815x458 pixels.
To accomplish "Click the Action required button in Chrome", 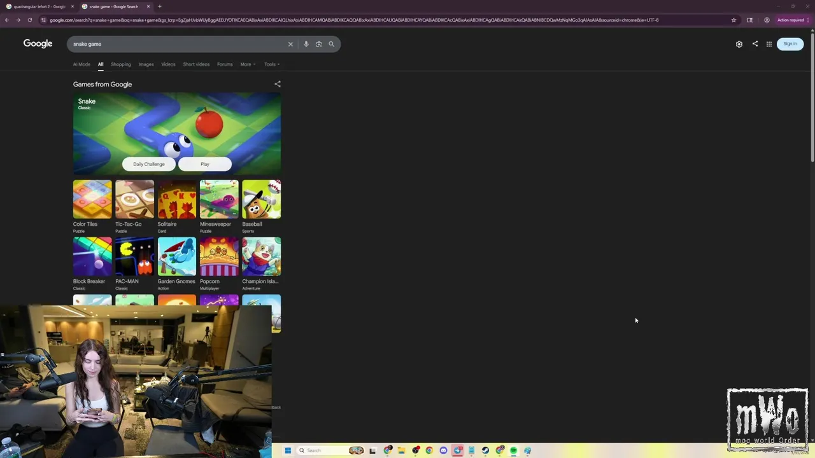I will (791, 20).
